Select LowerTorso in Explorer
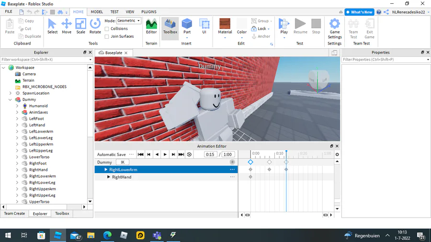Image resolution: width=431 pixels, height=242 pixels. pos(39,157)
